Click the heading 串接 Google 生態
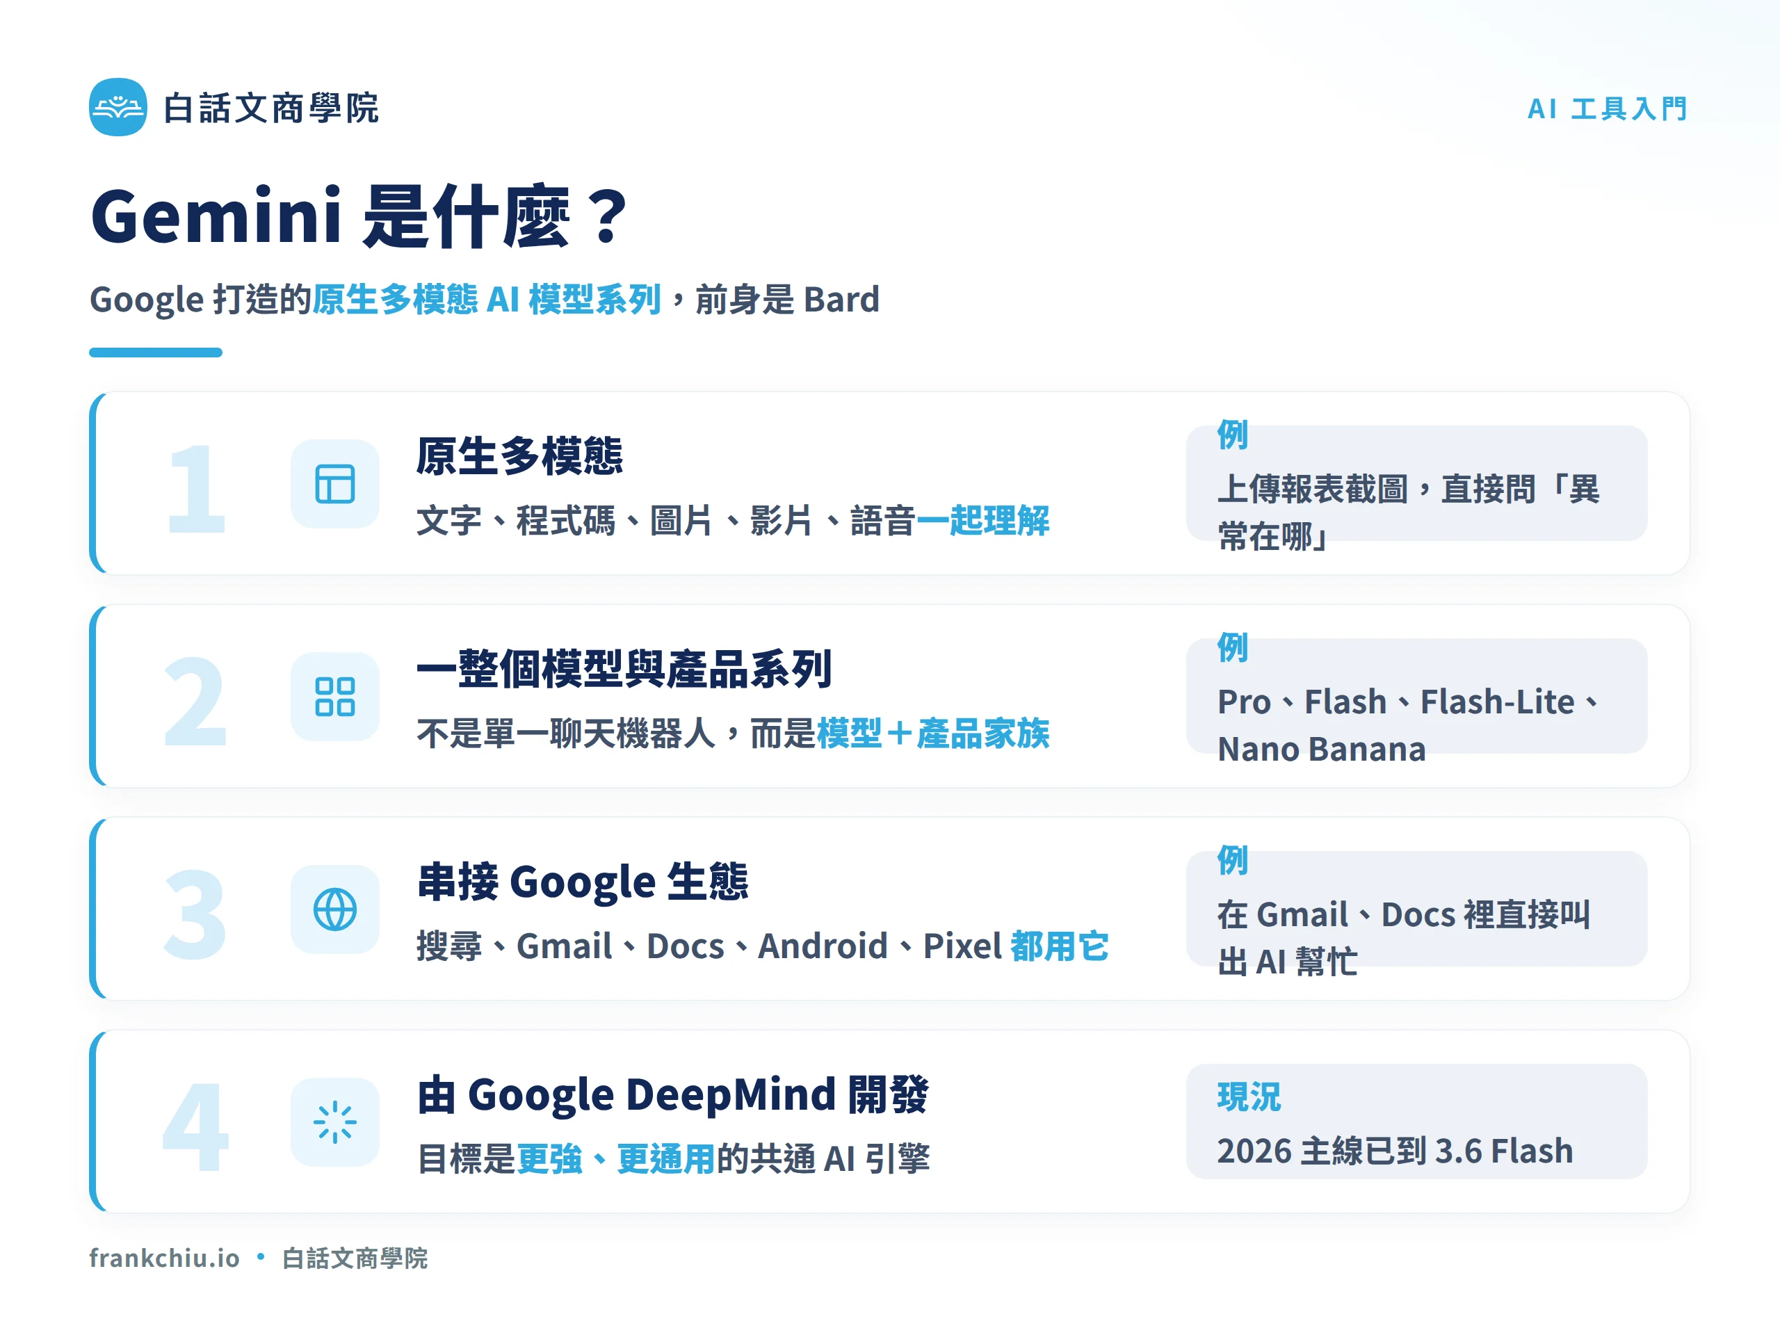Image resolution: width=1780 pixels, height=1335 pixels. 583,882
